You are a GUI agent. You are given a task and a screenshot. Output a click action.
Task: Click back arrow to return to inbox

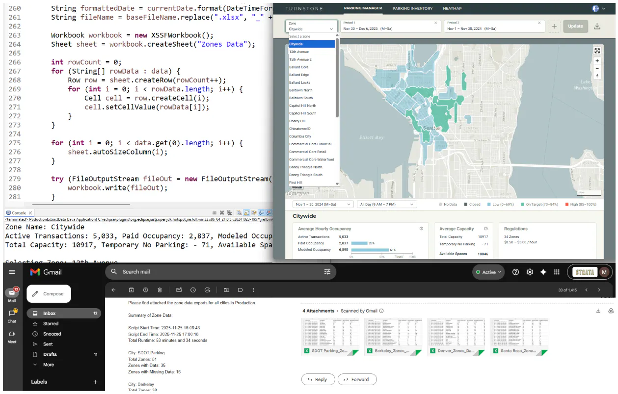[113, 290]
